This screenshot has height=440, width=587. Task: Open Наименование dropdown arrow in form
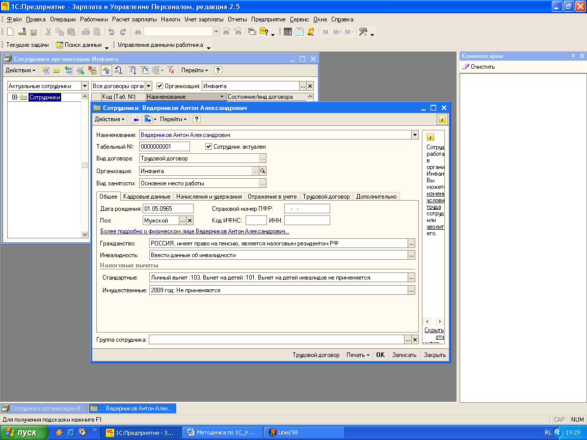pos(415,135)
